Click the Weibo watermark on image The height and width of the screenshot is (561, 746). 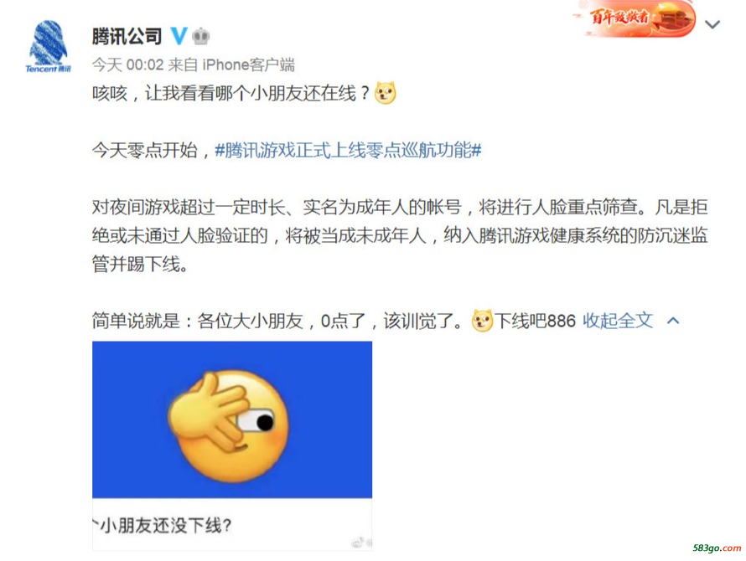pyautogui.click(x=361, y=543)
